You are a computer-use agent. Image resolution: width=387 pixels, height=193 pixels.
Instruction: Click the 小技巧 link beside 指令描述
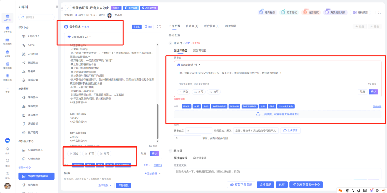pyautogui.click(x=85, y=26)
